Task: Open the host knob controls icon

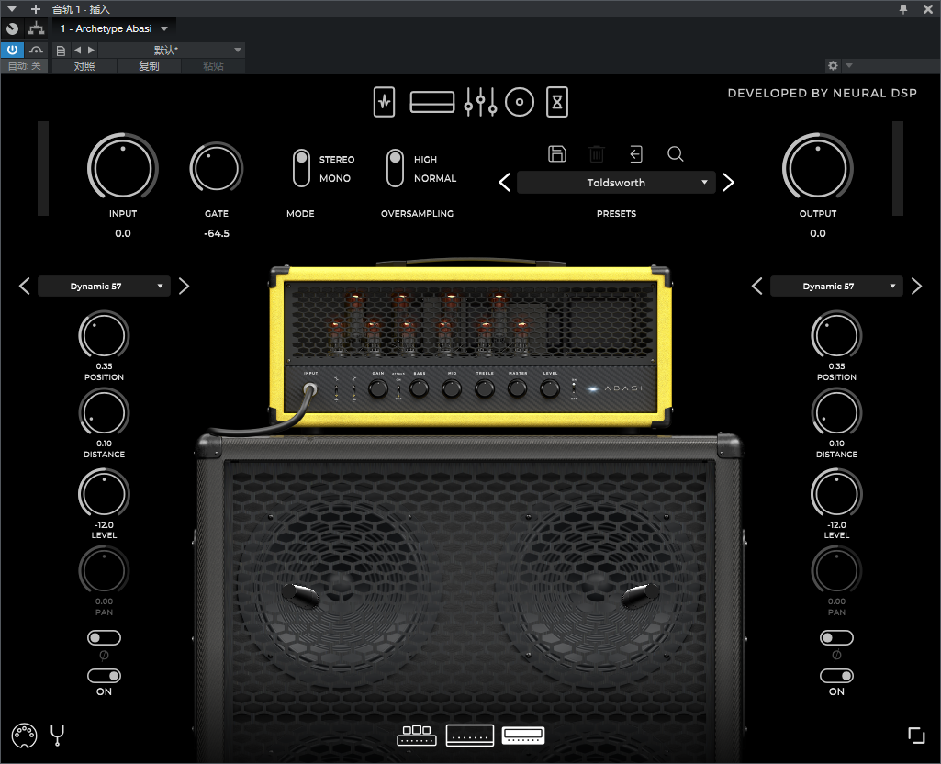Action: [x=13, y=28]
